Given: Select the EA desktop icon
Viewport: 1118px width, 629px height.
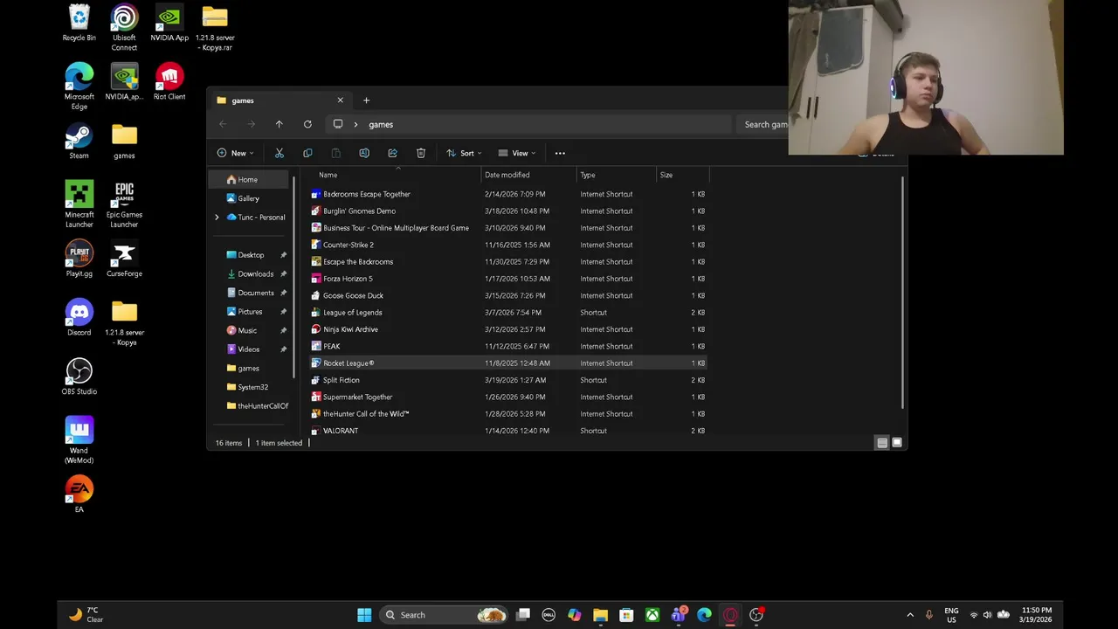Looking at the screenshot, I should (x=79, y=494).
